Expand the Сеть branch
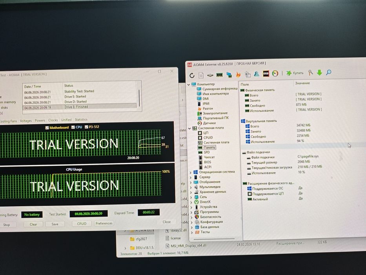Viewport: 366px width, 275px height. coord(191,198)
